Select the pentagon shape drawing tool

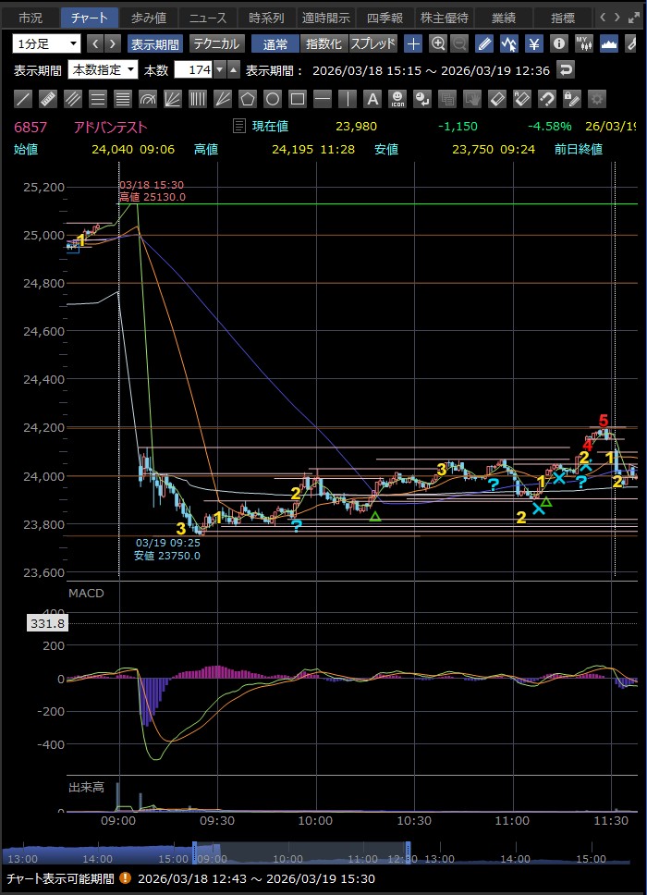point(247,99)
